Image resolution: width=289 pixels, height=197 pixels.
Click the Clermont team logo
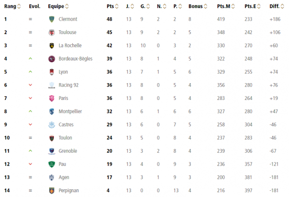click(x=52, y=19)
